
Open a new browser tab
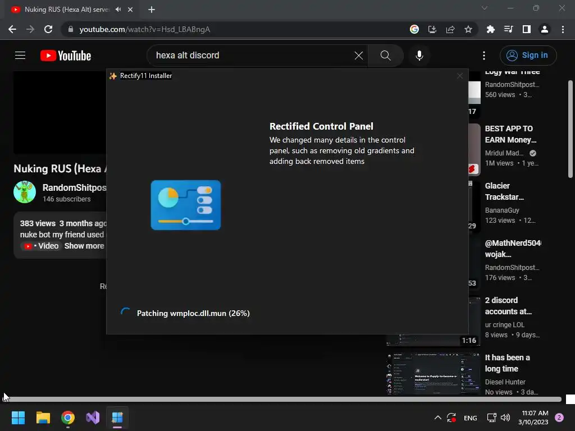click(x=152, y=10)
